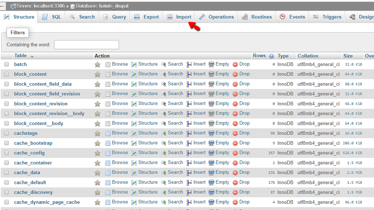Sort tables by the Table column header
This screenshot has width=374, height=210.
click(20, 56)
